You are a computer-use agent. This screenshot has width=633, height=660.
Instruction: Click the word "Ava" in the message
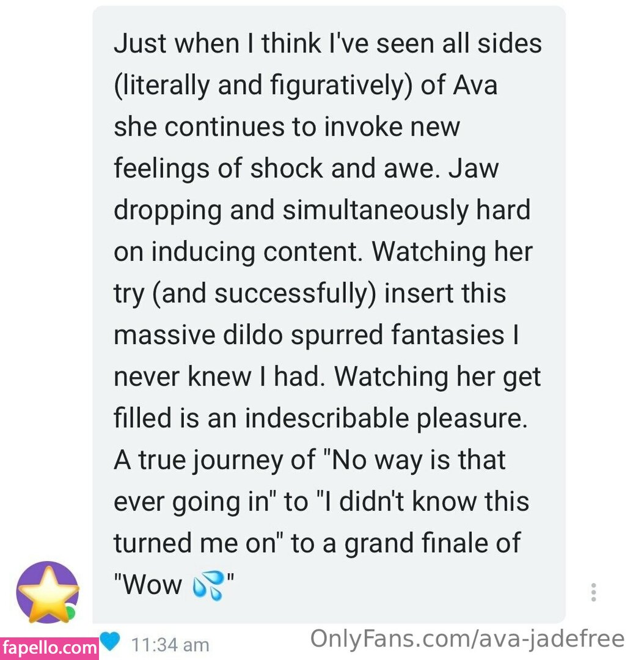[x=475, y=84]
